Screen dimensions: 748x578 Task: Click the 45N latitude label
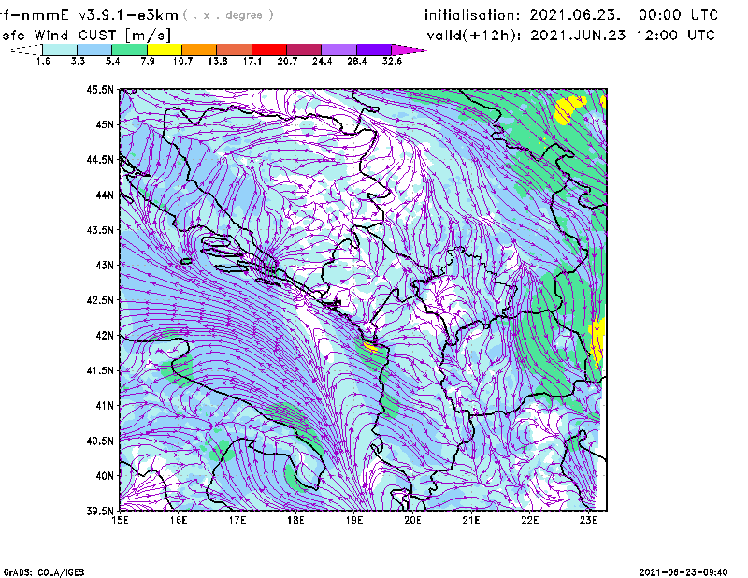[x=105, y=124]
